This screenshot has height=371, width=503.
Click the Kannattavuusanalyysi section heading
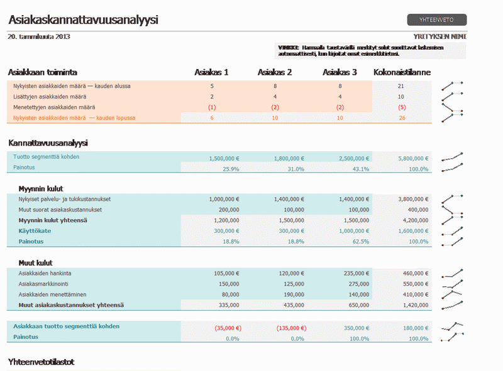pyautogui.click(x=48, y=143)
